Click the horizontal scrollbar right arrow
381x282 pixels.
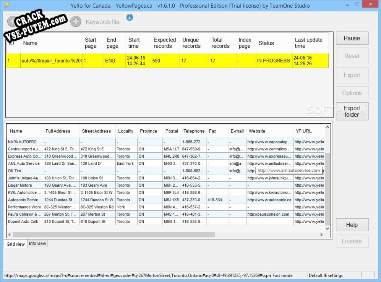pos(321,235)
